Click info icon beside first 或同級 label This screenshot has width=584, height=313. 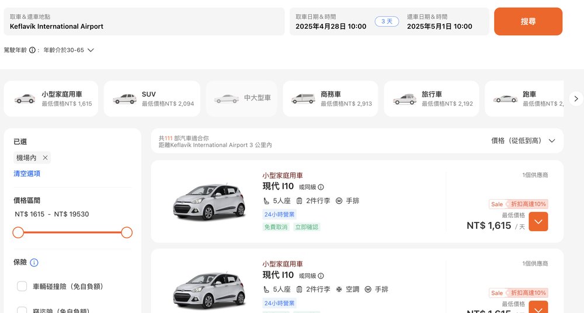pyautogui.click(x=321, y=187)
